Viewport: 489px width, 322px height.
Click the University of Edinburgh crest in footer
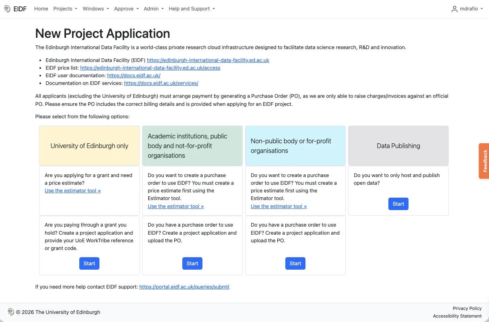click(11, 312)
